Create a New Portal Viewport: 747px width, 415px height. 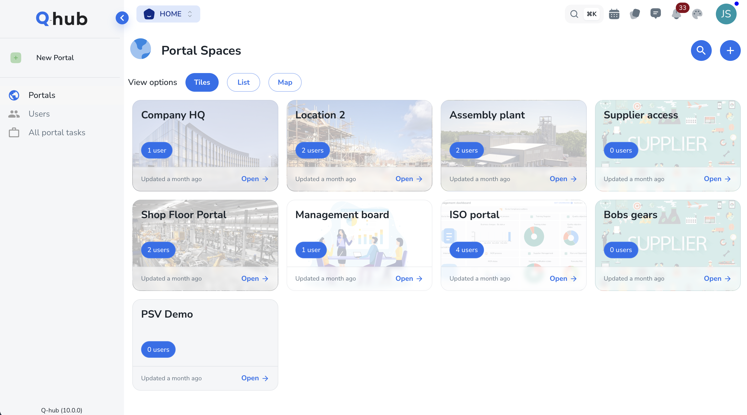(x=55, y=58)
